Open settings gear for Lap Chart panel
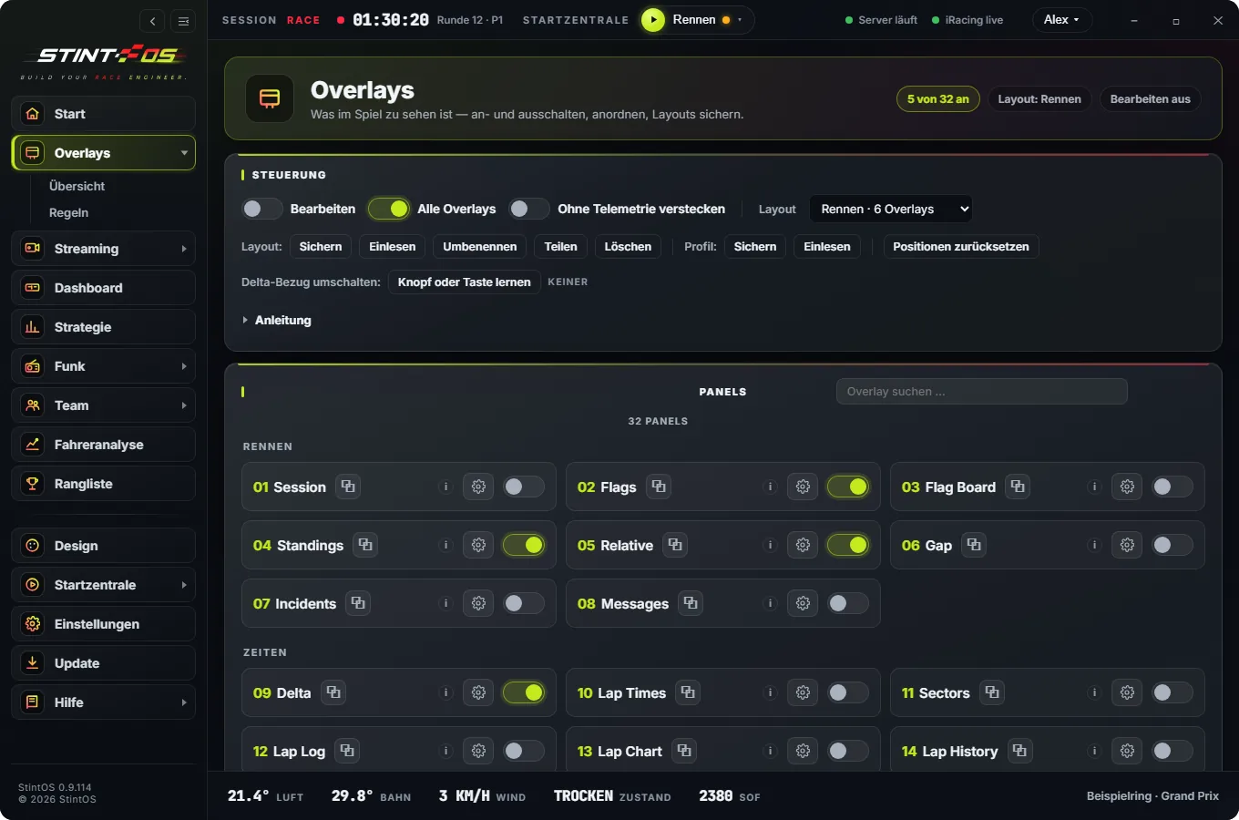The image size is (1239, 820). point(803,751)
